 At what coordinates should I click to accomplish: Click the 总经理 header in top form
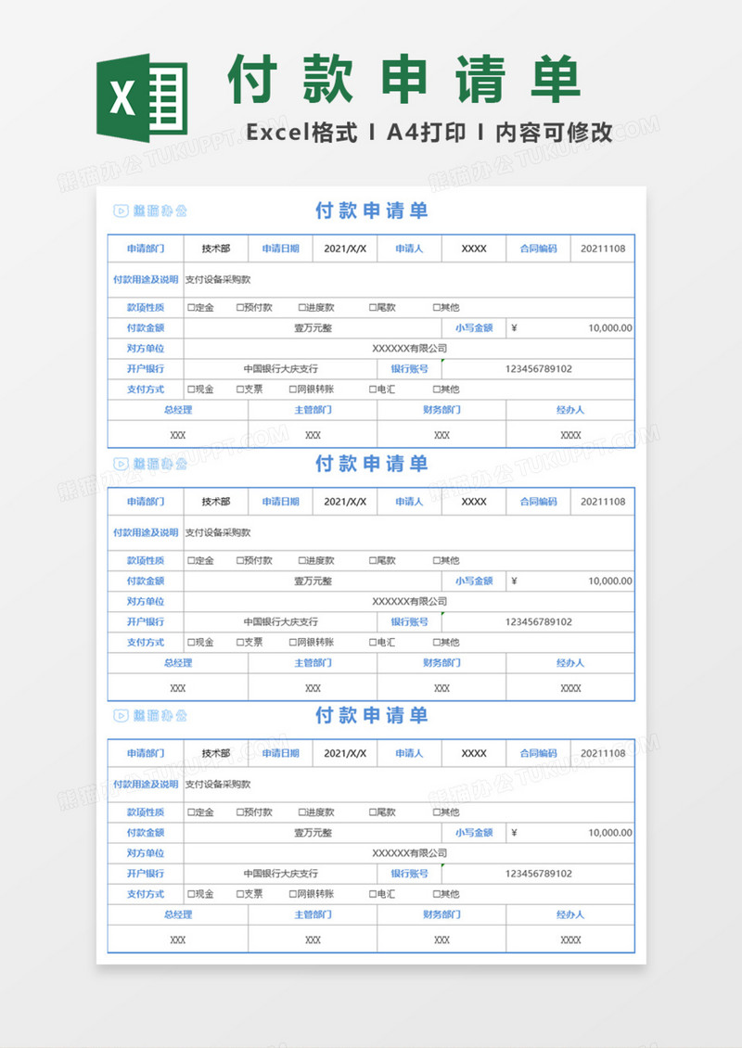pyautogui.click(x=178, y=410)
